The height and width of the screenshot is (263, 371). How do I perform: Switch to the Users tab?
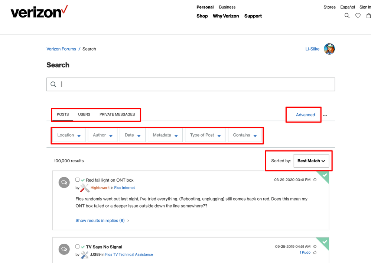(84, 114)
